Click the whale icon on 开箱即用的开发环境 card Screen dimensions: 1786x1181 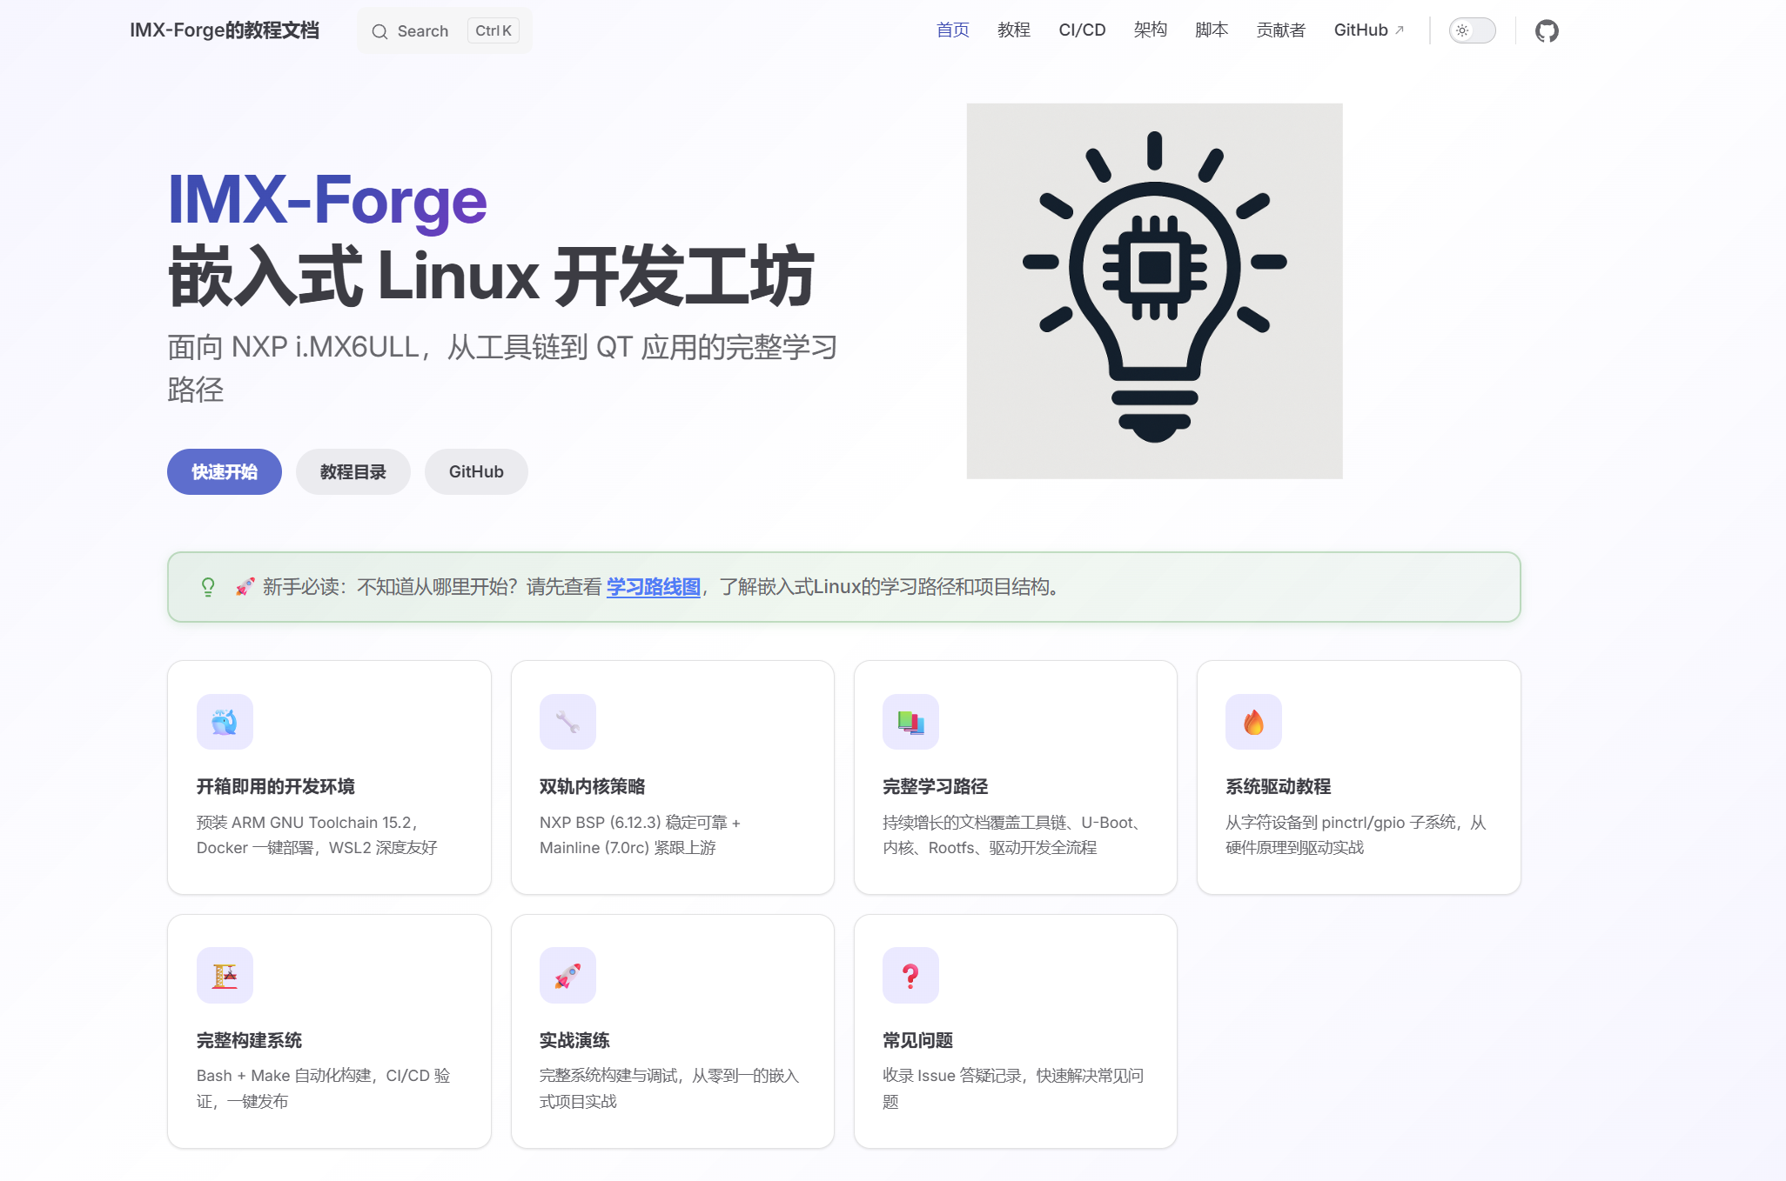click(x=225, y=722)
